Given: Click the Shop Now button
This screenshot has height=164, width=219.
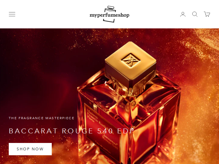Looking at the screenshot, I should click(x=30, y=149).
